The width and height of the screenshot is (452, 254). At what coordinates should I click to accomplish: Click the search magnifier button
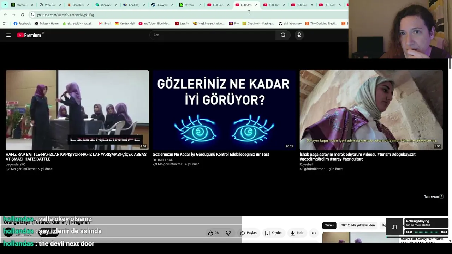(x=283, y=35)
